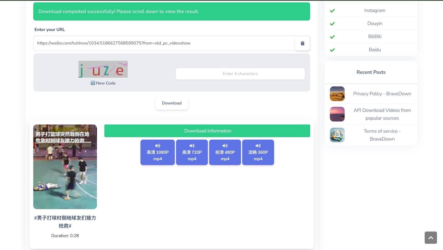Click the Enter your URL label
Image resolution: width=443 pixels, height=250 pixels.
click(50, 30)
